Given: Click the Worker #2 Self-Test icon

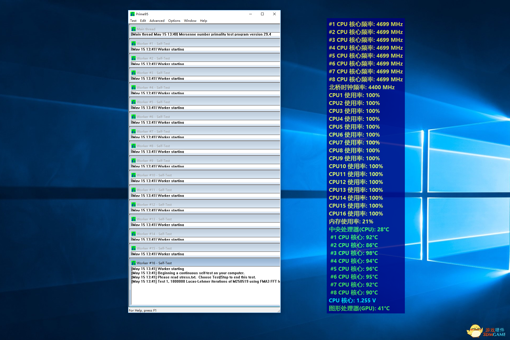Looking at the screenshot, I should (x=134, y=58).
